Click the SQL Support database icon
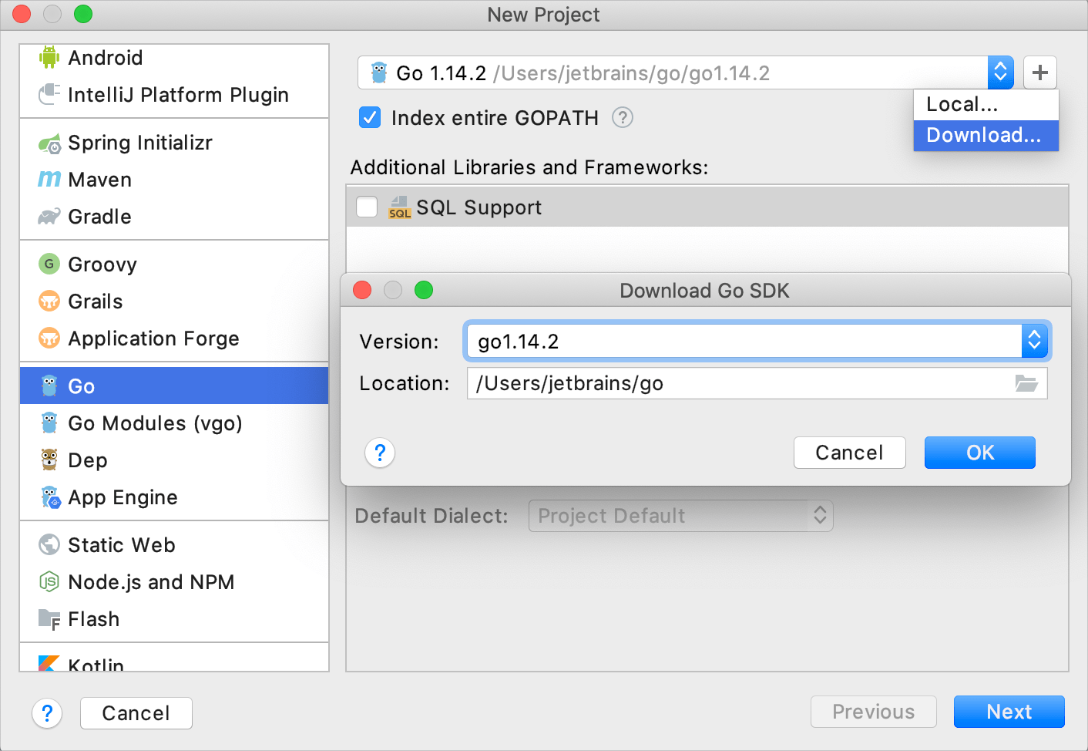This screenshot has height=751, width=1088. pyautogui.click(x=399, y=207)
